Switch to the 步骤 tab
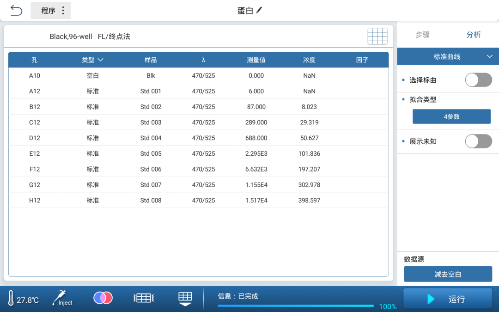The height and width of the screenshot is (312, 499). [422, 35]
